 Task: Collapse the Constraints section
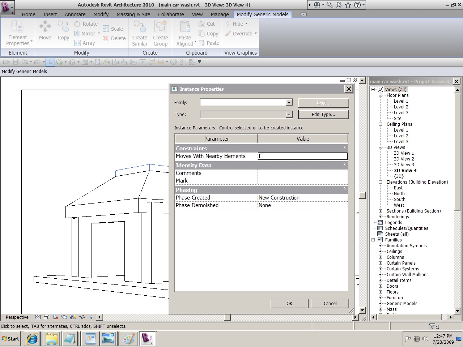click(x=344, y=147)
